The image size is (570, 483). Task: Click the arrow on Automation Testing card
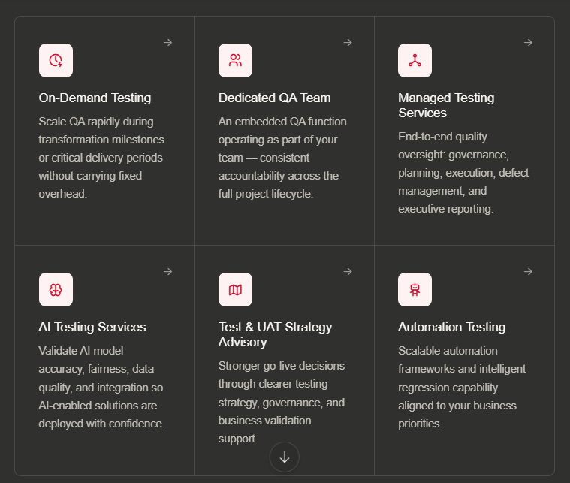(528, 272)
